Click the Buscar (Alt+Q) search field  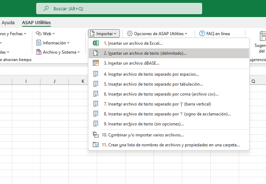119,9
